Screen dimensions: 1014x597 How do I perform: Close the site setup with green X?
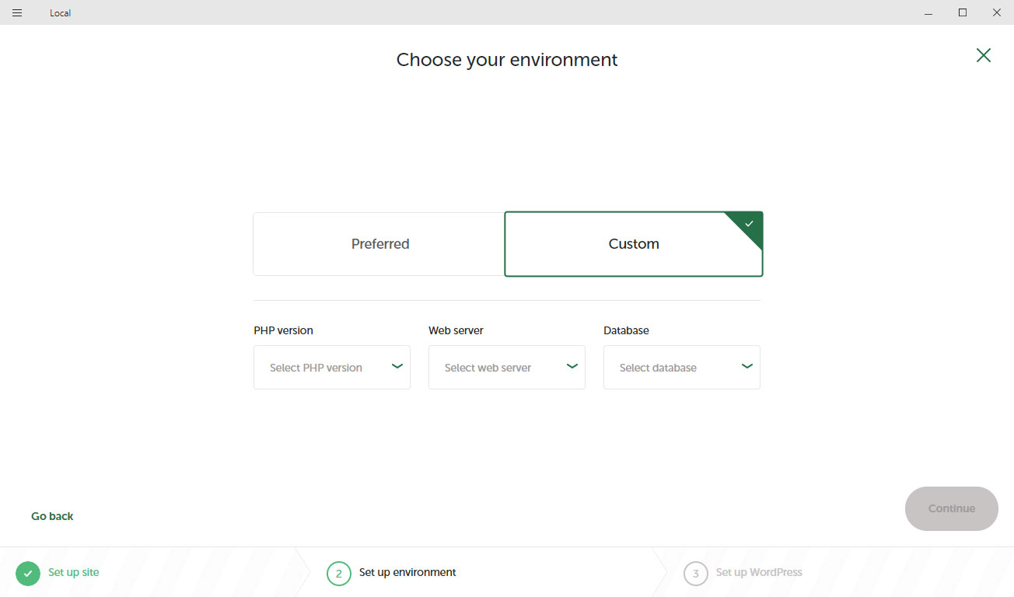tap(984, 55)
